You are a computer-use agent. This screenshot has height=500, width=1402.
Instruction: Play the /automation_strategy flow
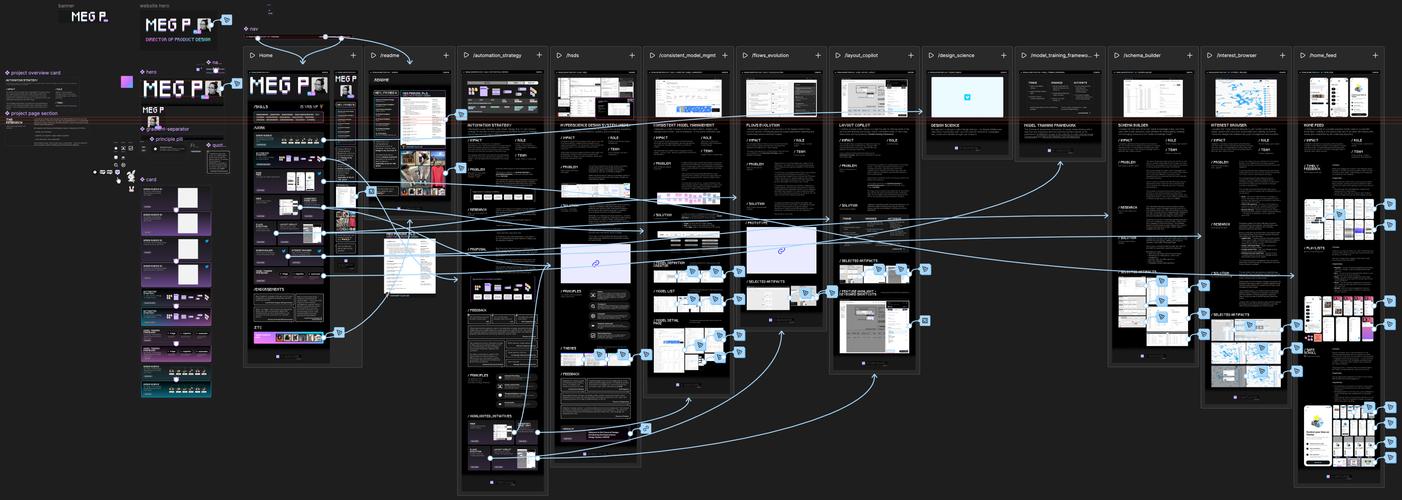[467, 55]
